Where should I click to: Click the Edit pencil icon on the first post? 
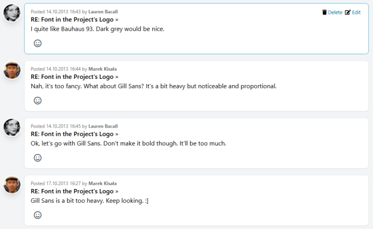click(x=348, y=12)
